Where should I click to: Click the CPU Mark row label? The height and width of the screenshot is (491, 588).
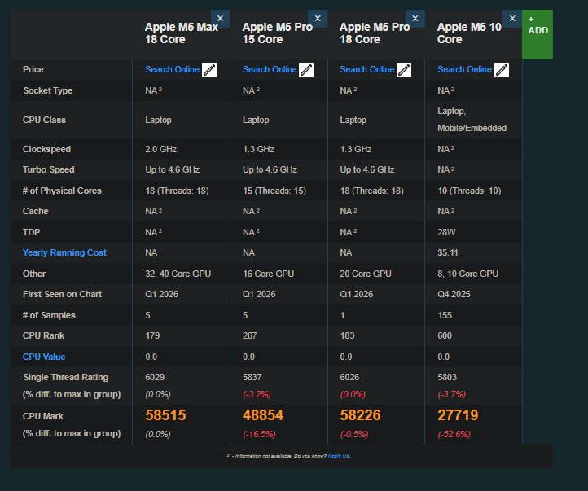pos(42,416)
